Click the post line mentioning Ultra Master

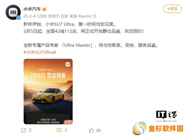point(91,45)
